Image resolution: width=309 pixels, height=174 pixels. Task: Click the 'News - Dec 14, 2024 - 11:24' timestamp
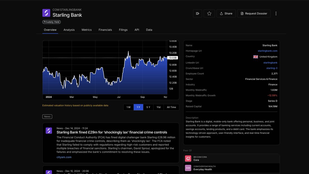point(72,128)
